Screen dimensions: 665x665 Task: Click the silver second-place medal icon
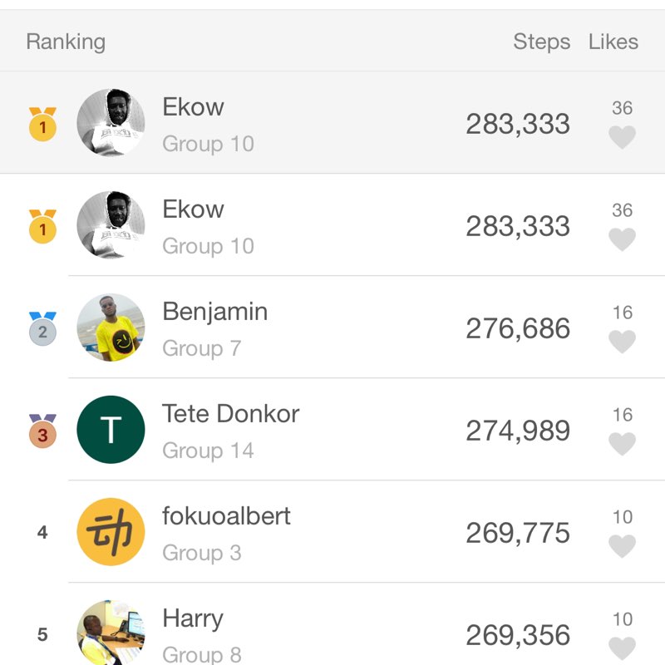point(42,328)
